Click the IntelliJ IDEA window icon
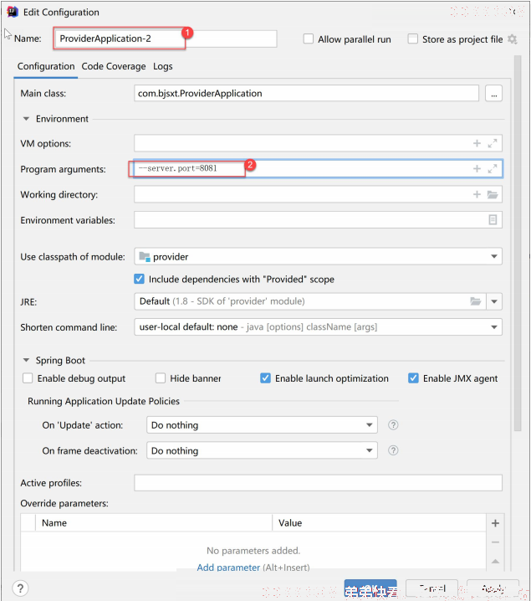The image size is (531, 601). click(x=13, y=12)
